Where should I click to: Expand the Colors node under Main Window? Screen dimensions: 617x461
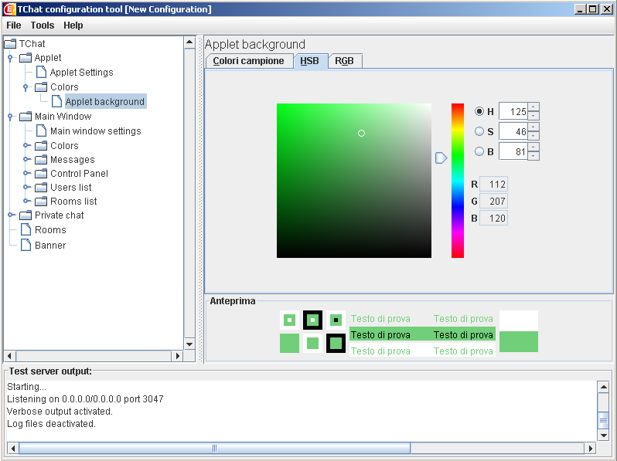(x=26, y=145)
